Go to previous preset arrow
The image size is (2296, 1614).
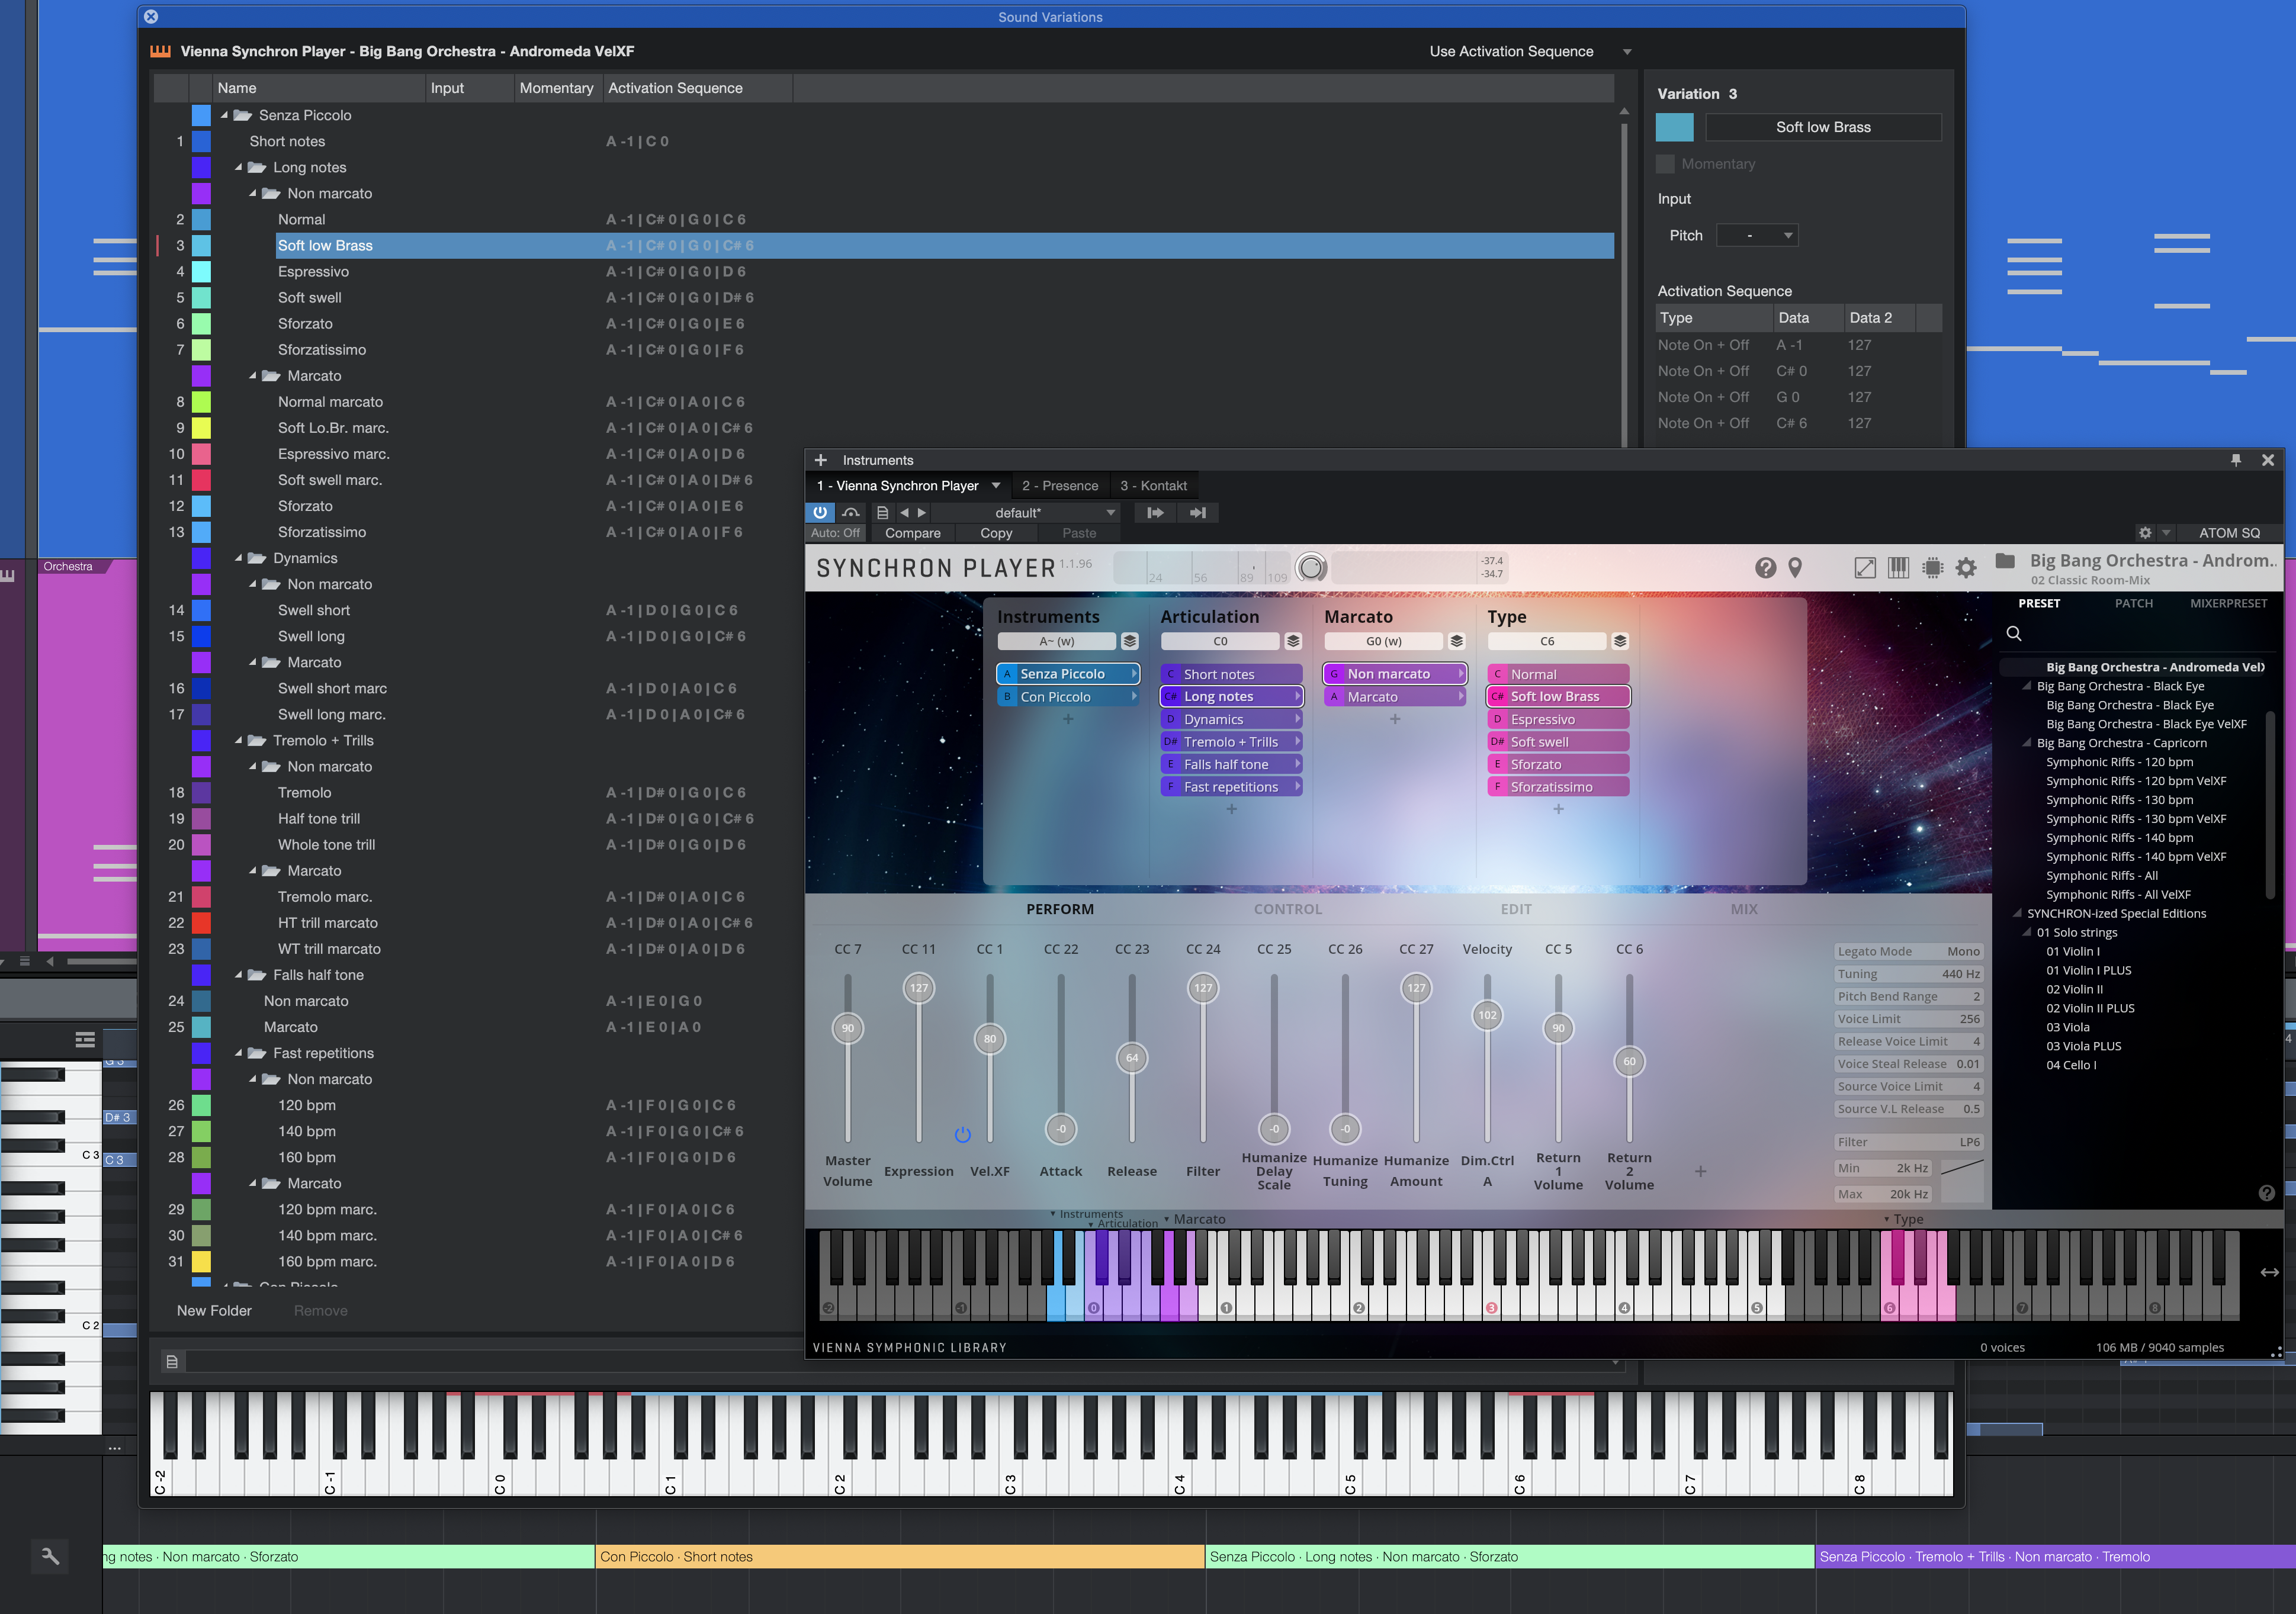[x=904, y=512]
